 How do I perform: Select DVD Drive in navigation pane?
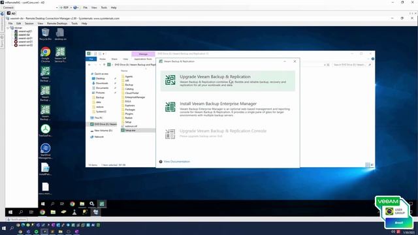[x=103, y=124]
